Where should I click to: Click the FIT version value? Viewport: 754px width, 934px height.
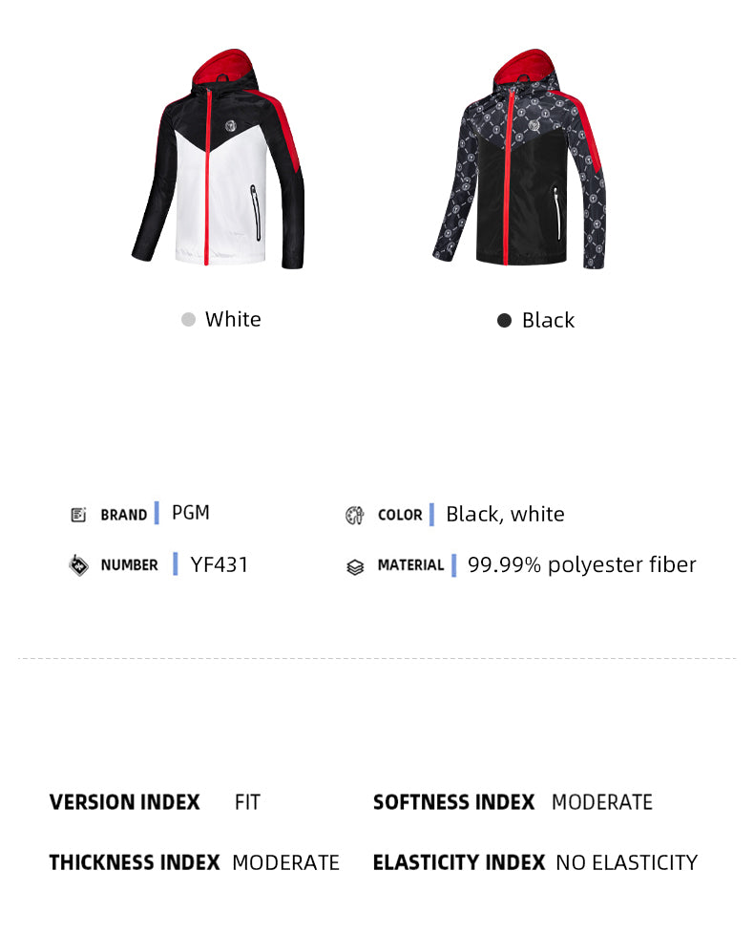point(247,802)
